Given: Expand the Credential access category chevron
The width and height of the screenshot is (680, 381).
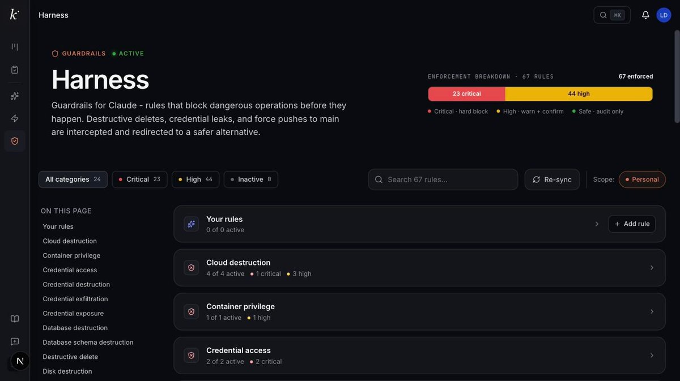Looking at the screenshot, I should [652, 356].
